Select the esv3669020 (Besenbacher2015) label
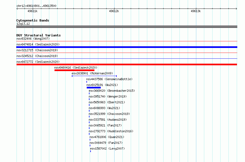The height and width of the screenshot is (162, 245). click(112, 91)
